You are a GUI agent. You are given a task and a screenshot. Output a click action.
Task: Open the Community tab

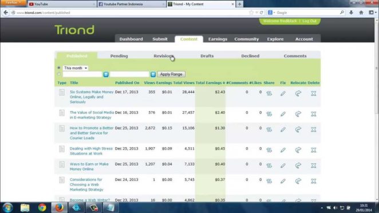click(246, 39)
